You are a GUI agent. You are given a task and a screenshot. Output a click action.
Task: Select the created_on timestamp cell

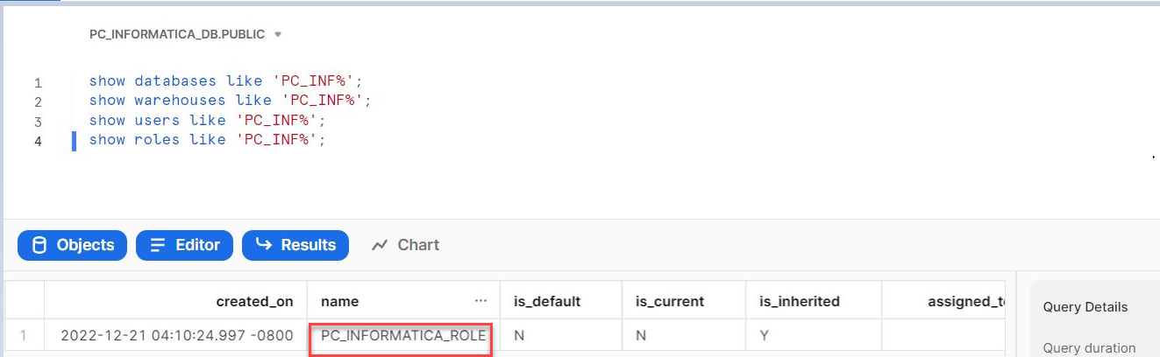pos(177,335)
